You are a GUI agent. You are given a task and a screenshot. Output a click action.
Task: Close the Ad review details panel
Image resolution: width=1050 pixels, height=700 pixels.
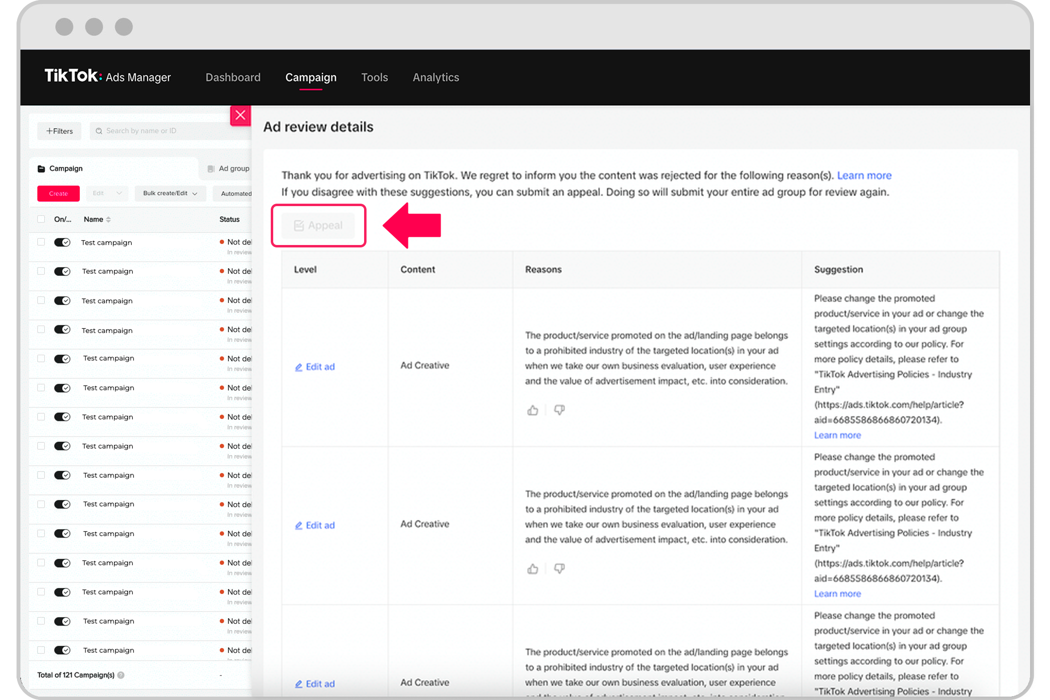(240, 115)
